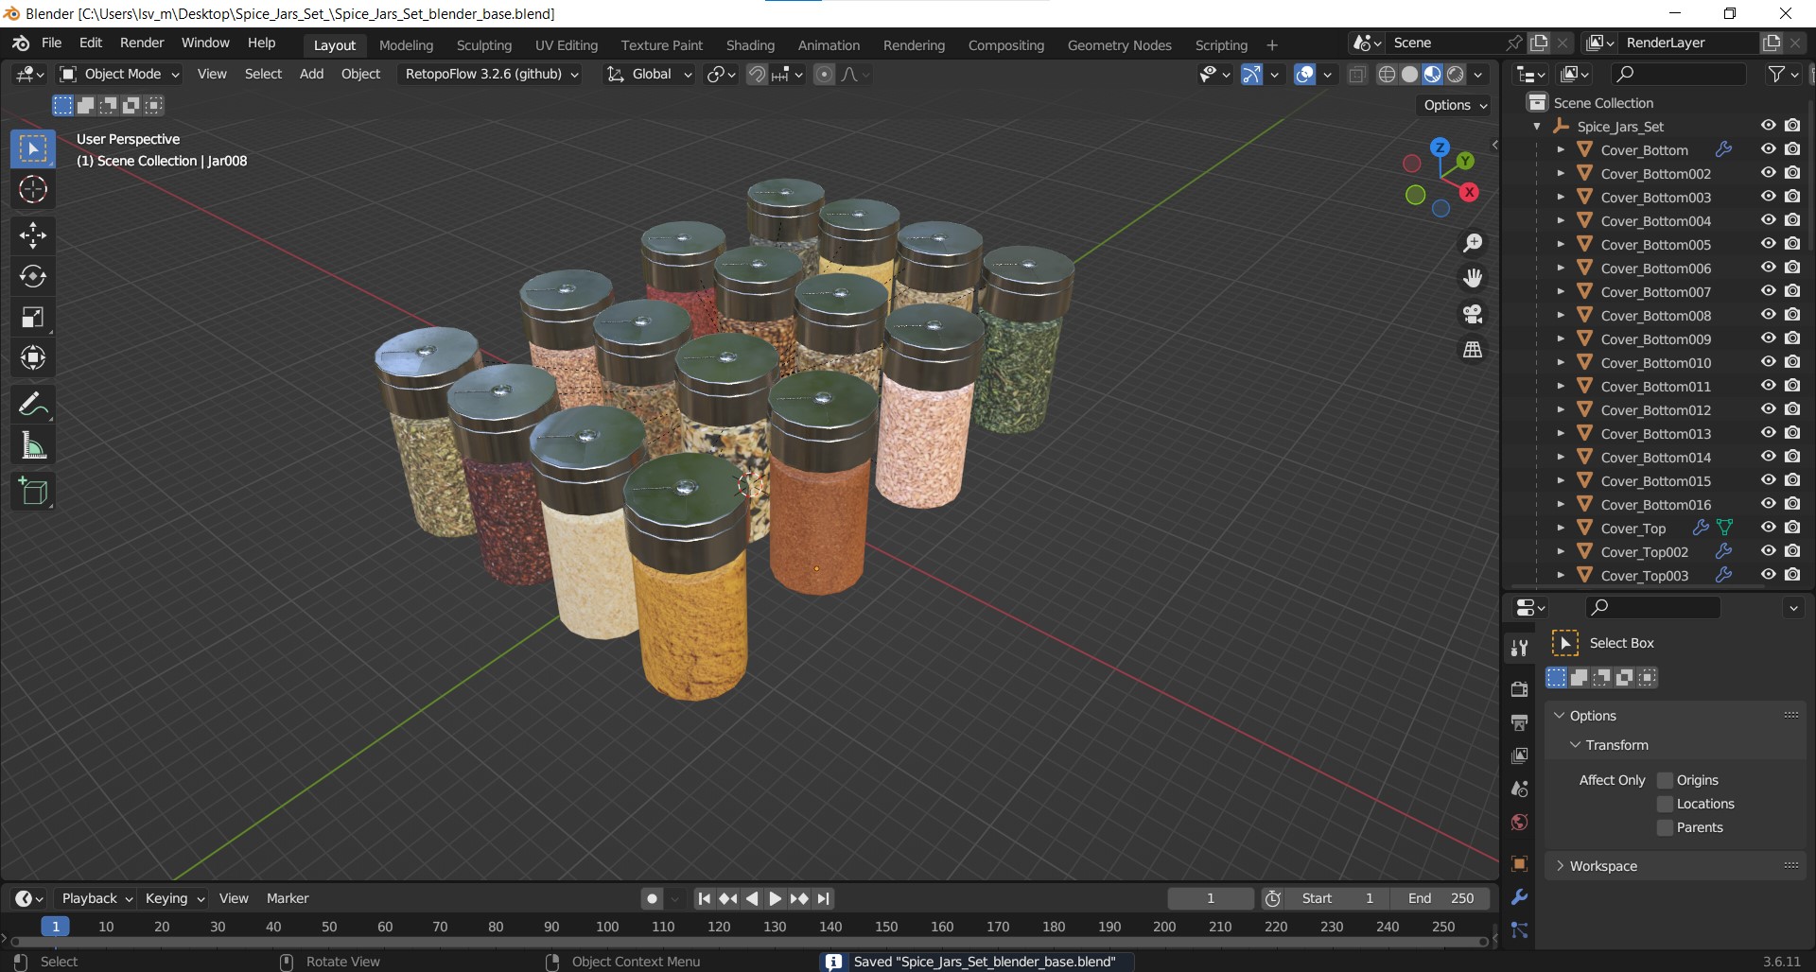Select the Transform tool

click(33, 358)
